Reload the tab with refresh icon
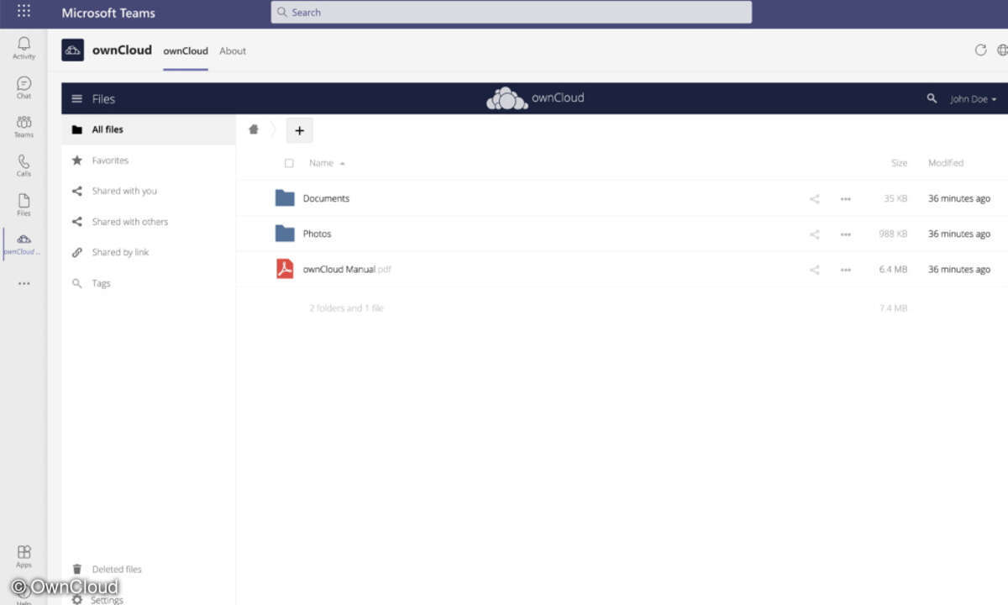Screen dimensions: 1008x605 (x=980, y=50)
